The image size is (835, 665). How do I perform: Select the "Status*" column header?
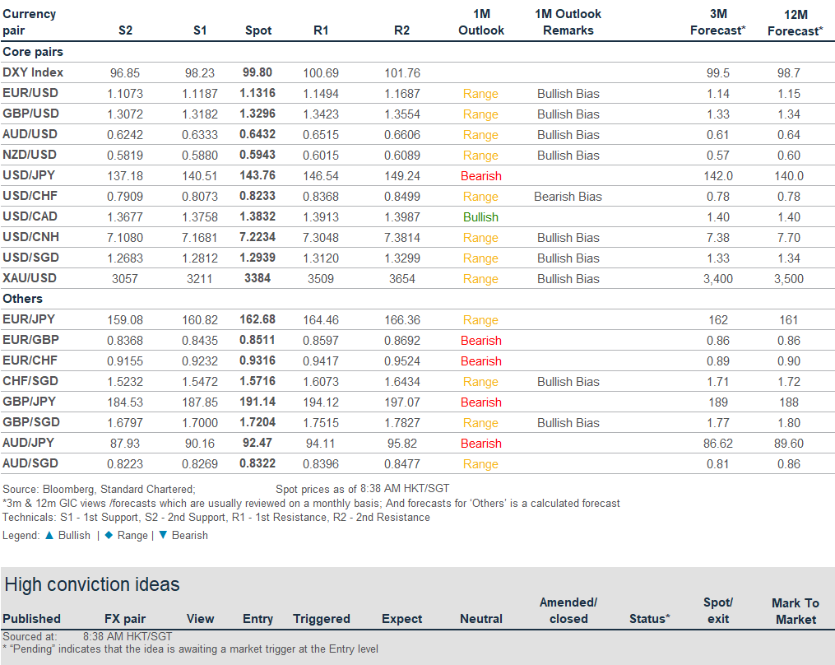click(650, 619)
